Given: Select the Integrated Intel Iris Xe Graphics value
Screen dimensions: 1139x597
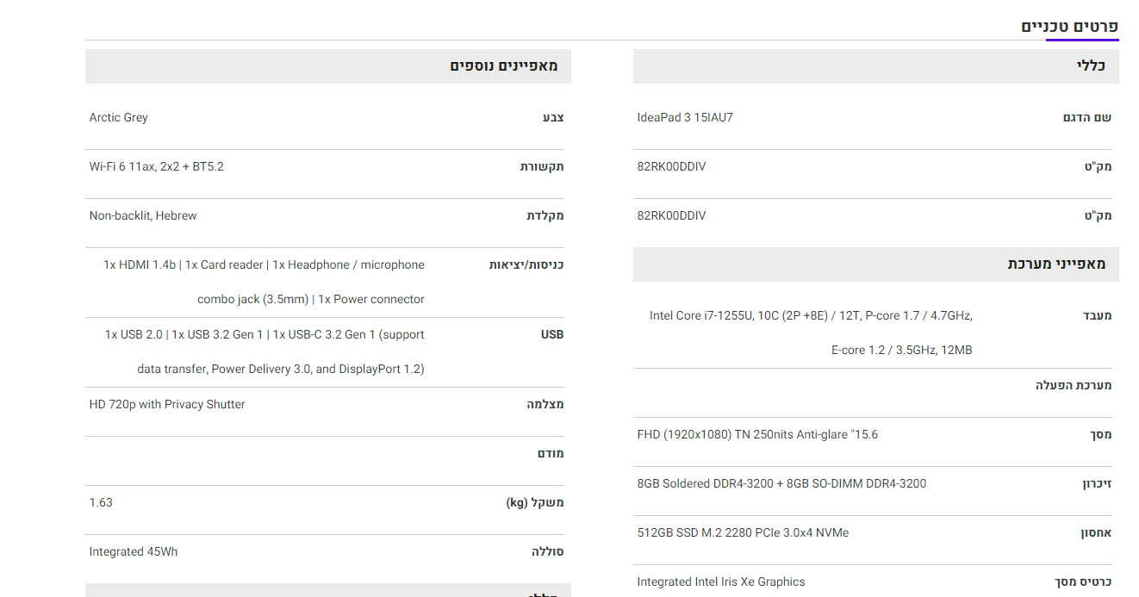Looking at the screenshot, I should [721, 581].
